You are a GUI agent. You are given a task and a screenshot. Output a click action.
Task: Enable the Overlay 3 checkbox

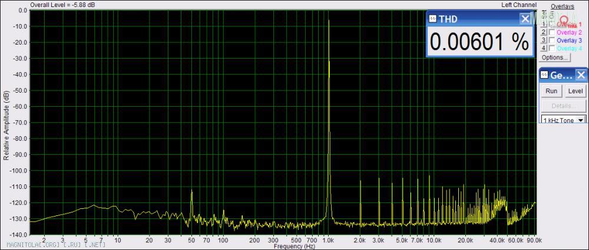552,40
